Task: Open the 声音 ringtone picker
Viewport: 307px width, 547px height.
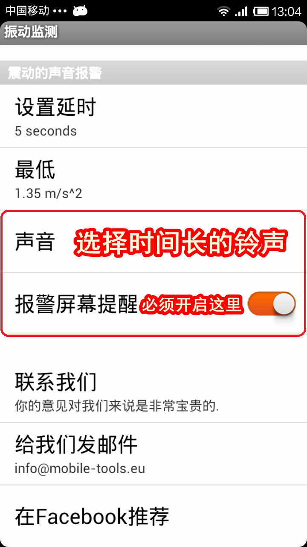Action: tap(153, 242)
